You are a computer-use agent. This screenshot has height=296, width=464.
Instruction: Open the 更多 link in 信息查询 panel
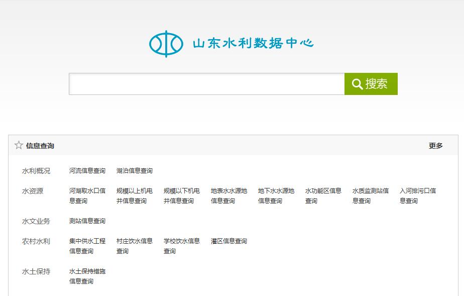click(435, 146)
